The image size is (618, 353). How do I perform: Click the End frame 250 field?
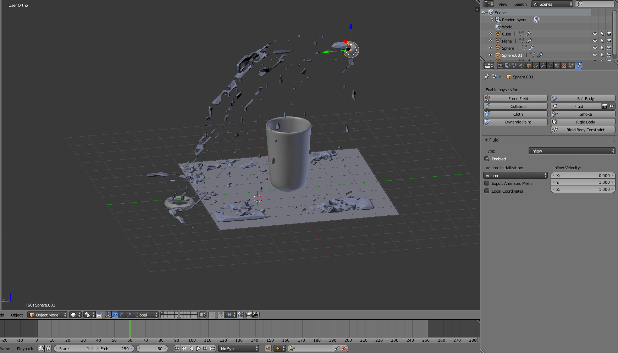[115, 348]
